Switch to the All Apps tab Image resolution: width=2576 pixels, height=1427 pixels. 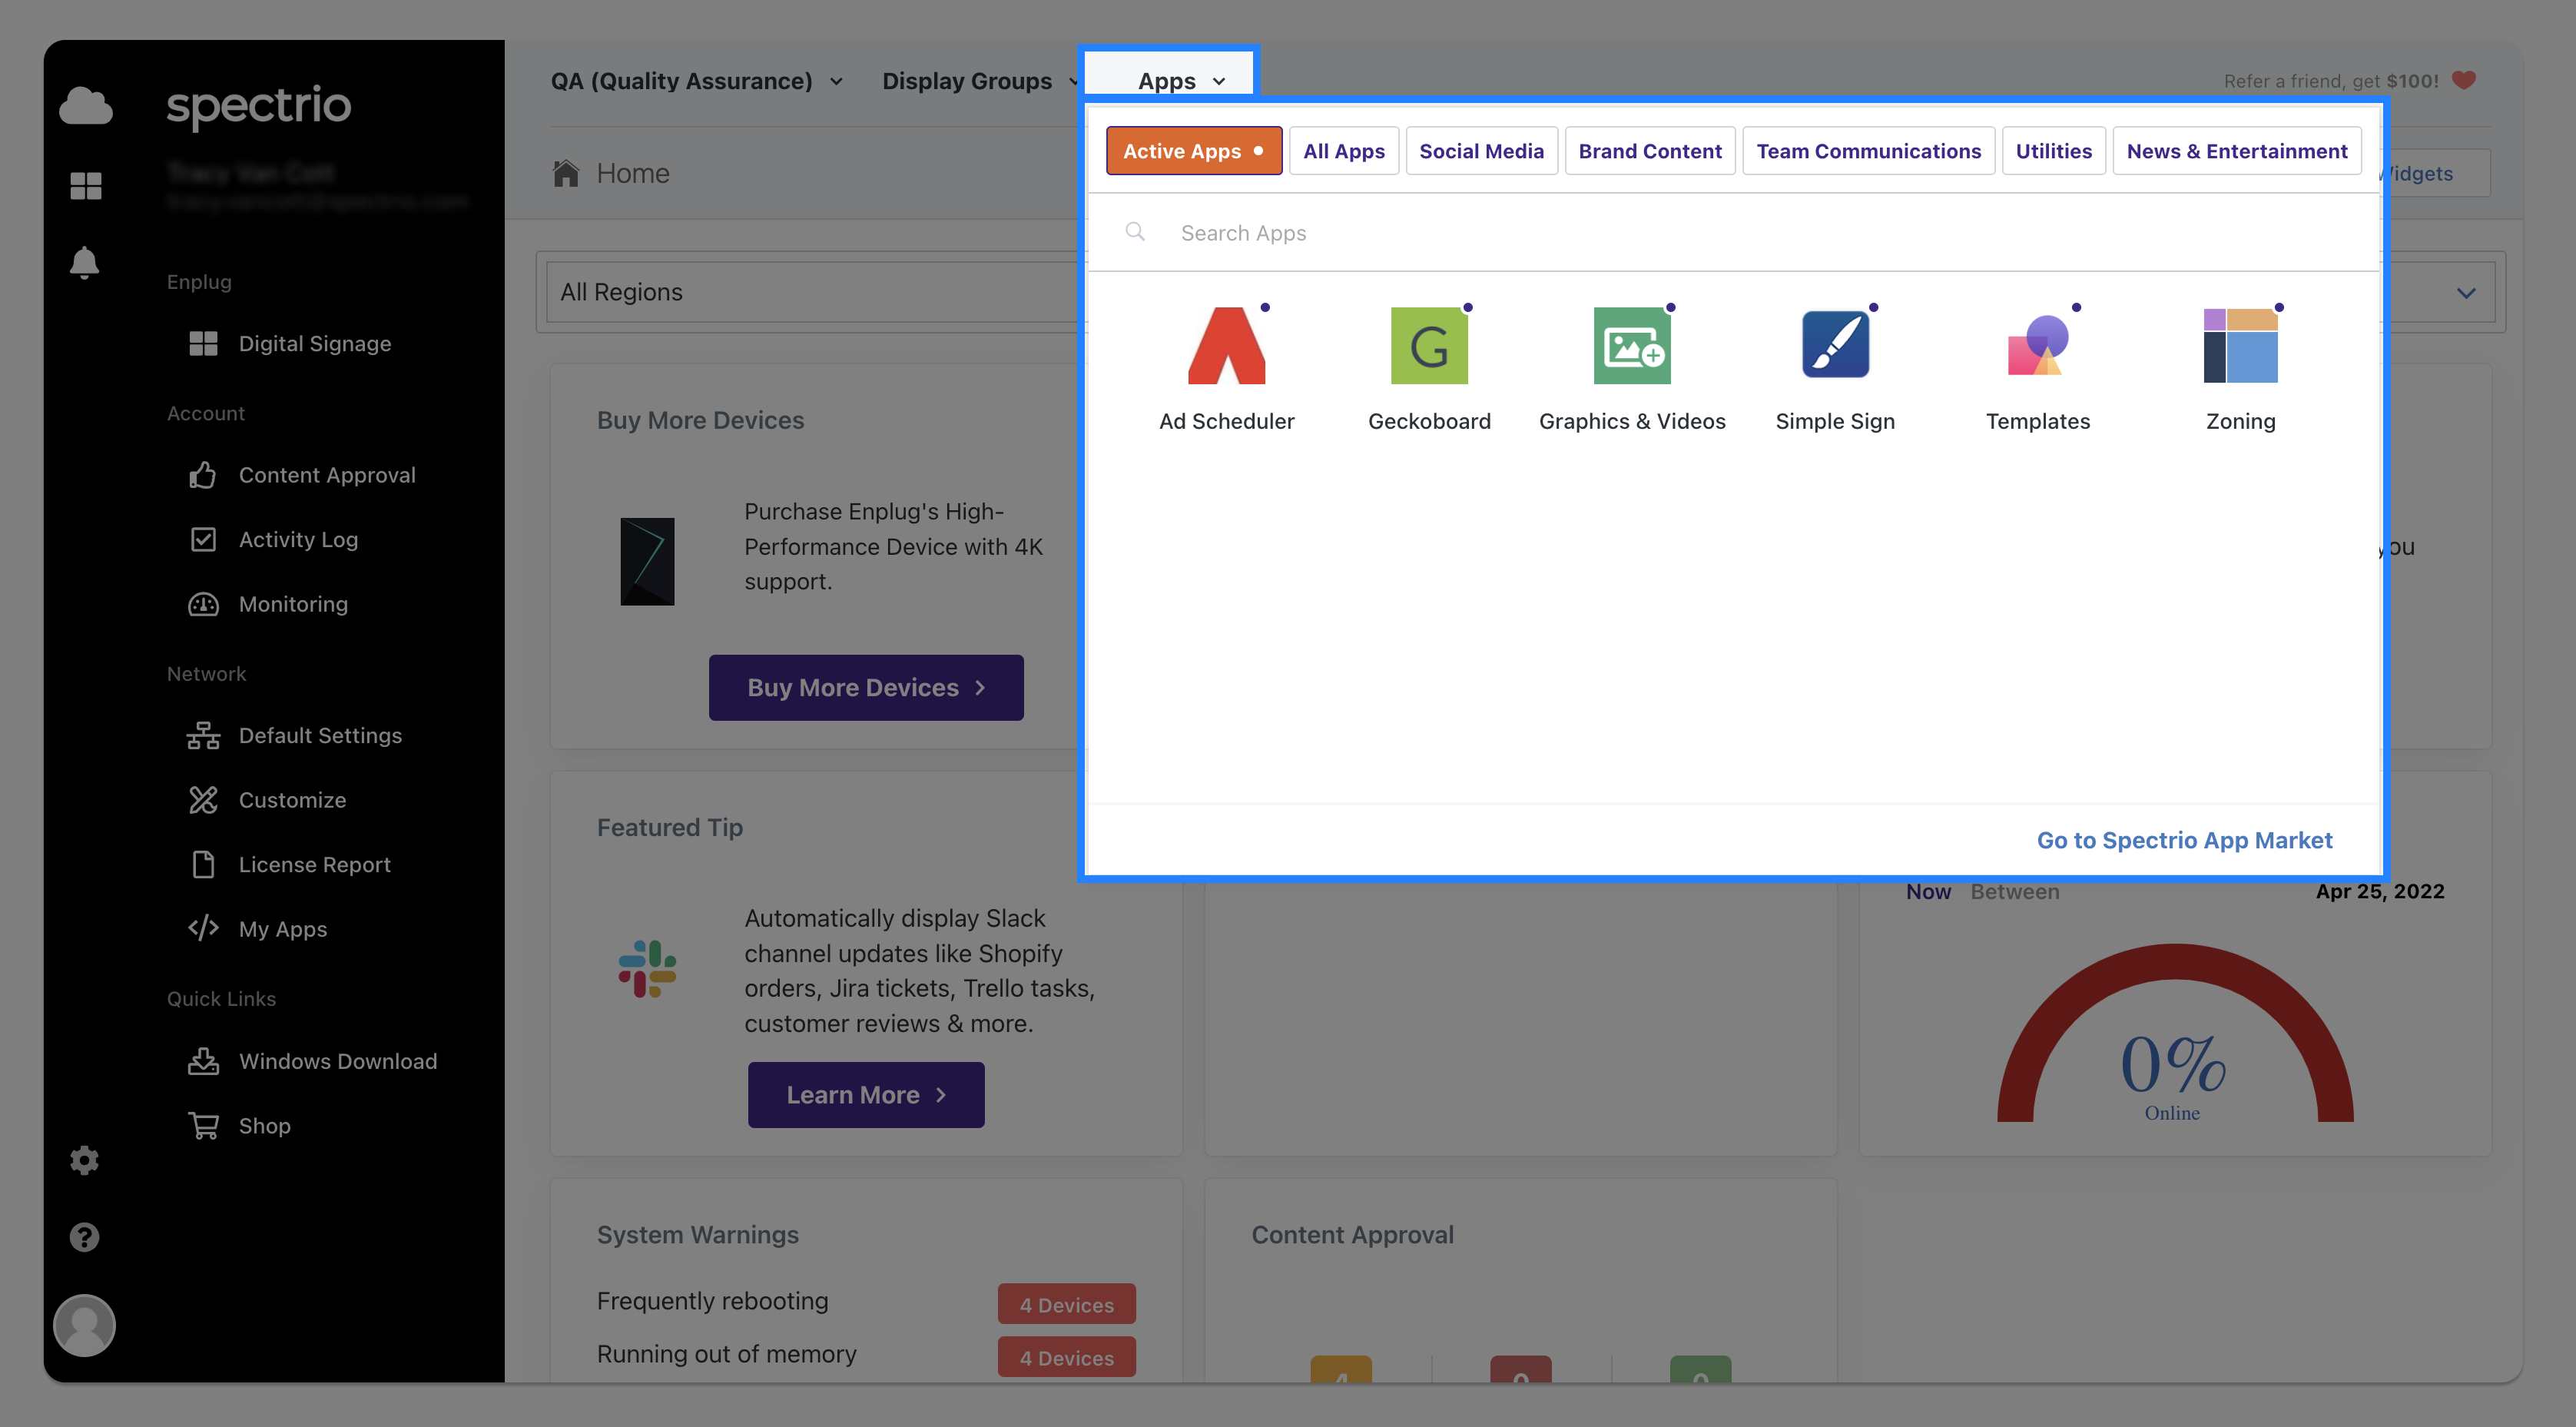tap(1343, 151)
